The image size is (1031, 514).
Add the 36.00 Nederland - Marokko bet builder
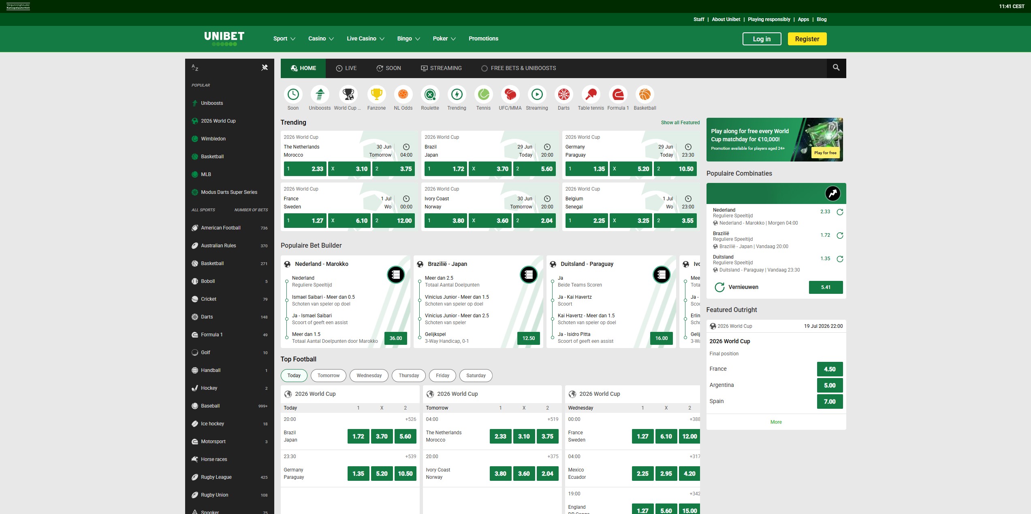click(396, 338)
